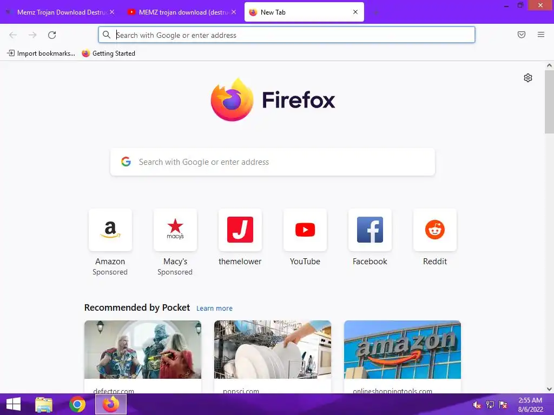Open the defector.com Pocket story thumbnail
The height and width of the screenshot is (415, 554).
pos(143,350)
